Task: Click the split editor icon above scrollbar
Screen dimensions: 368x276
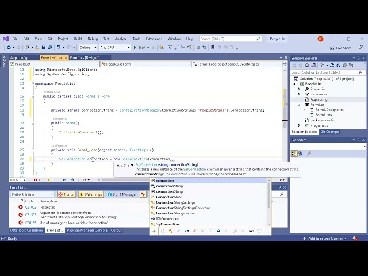Action: click(x=285, y=64)
